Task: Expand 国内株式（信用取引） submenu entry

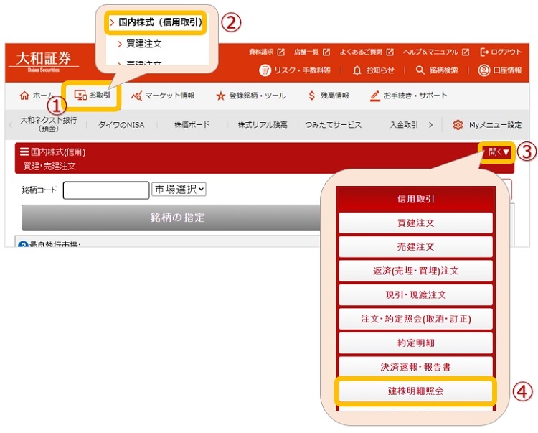Action: coord(155,23)
